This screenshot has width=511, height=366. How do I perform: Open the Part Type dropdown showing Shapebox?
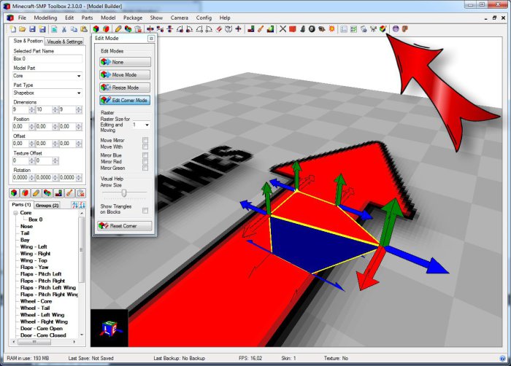[79, 93]
